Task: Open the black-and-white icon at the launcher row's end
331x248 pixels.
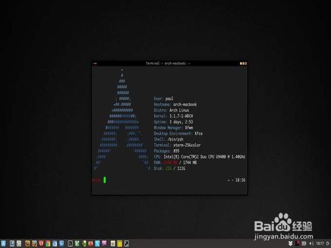Action: pyautogui.click(x=126, y=243)
